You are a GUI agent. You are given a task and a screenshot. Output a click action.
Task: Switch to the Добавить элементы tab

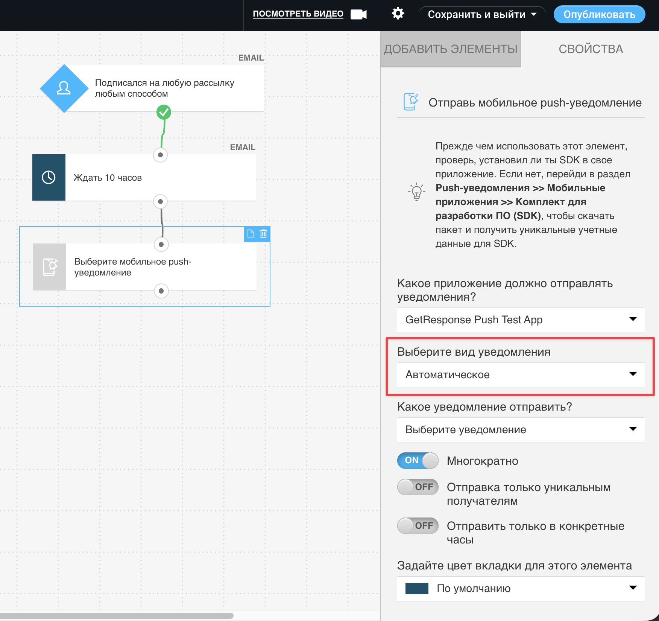click(x=450, y=49)
